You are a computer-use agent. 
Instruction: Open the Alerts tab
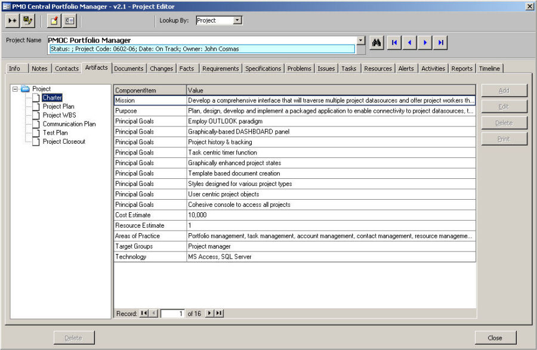[x=406, y=69]
